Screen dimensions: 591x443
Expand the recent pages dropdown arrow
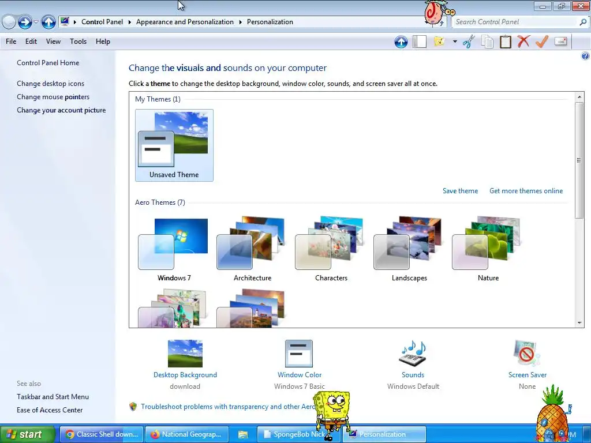click(36, 22)
